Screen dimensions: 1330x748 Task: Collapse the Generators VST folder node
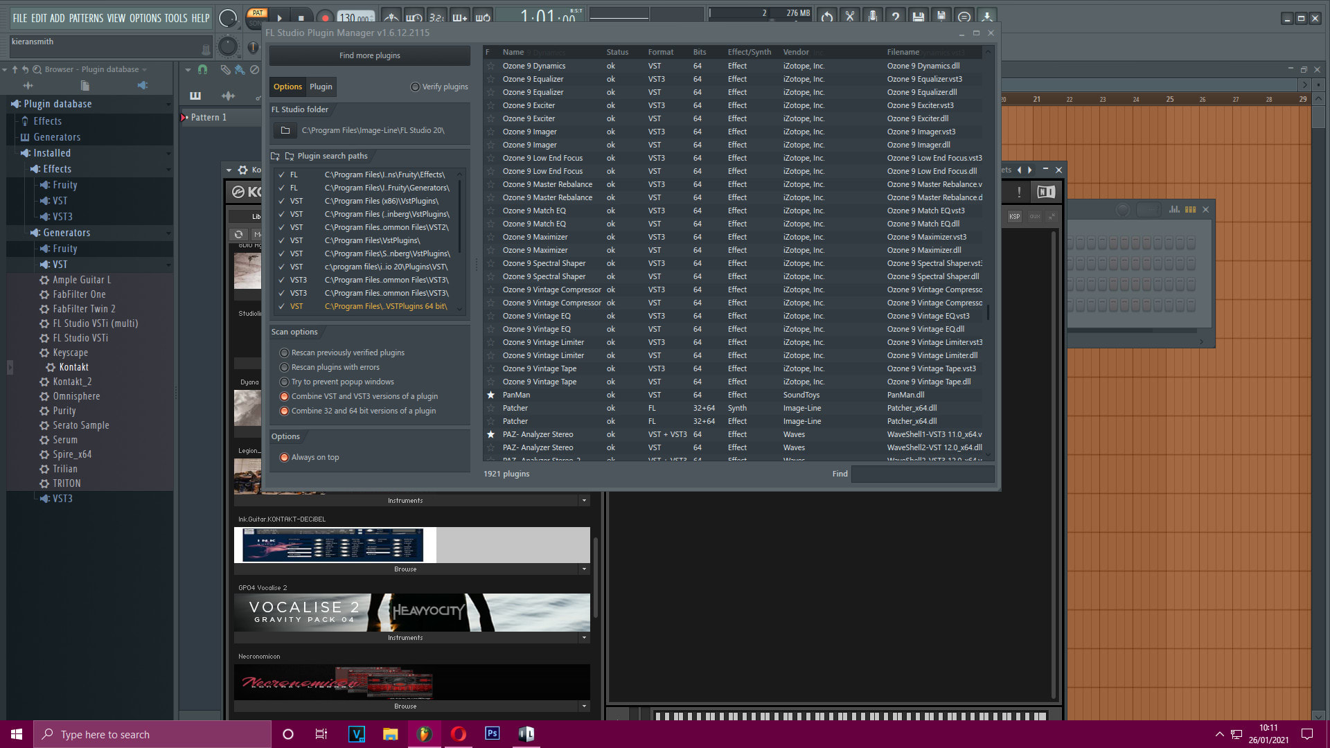click(168, 265)
